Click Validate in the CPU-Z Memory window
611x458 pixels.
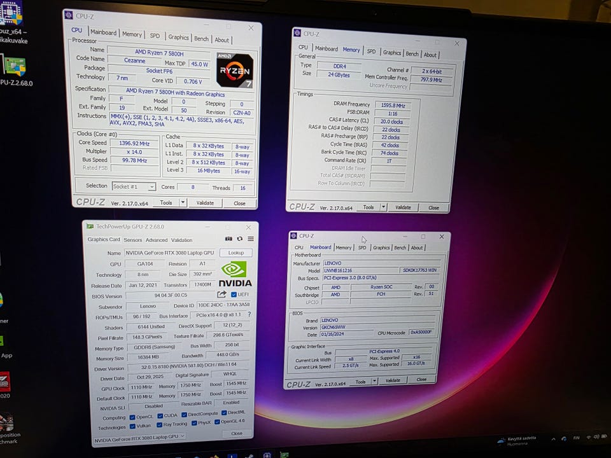coord(403,207)
